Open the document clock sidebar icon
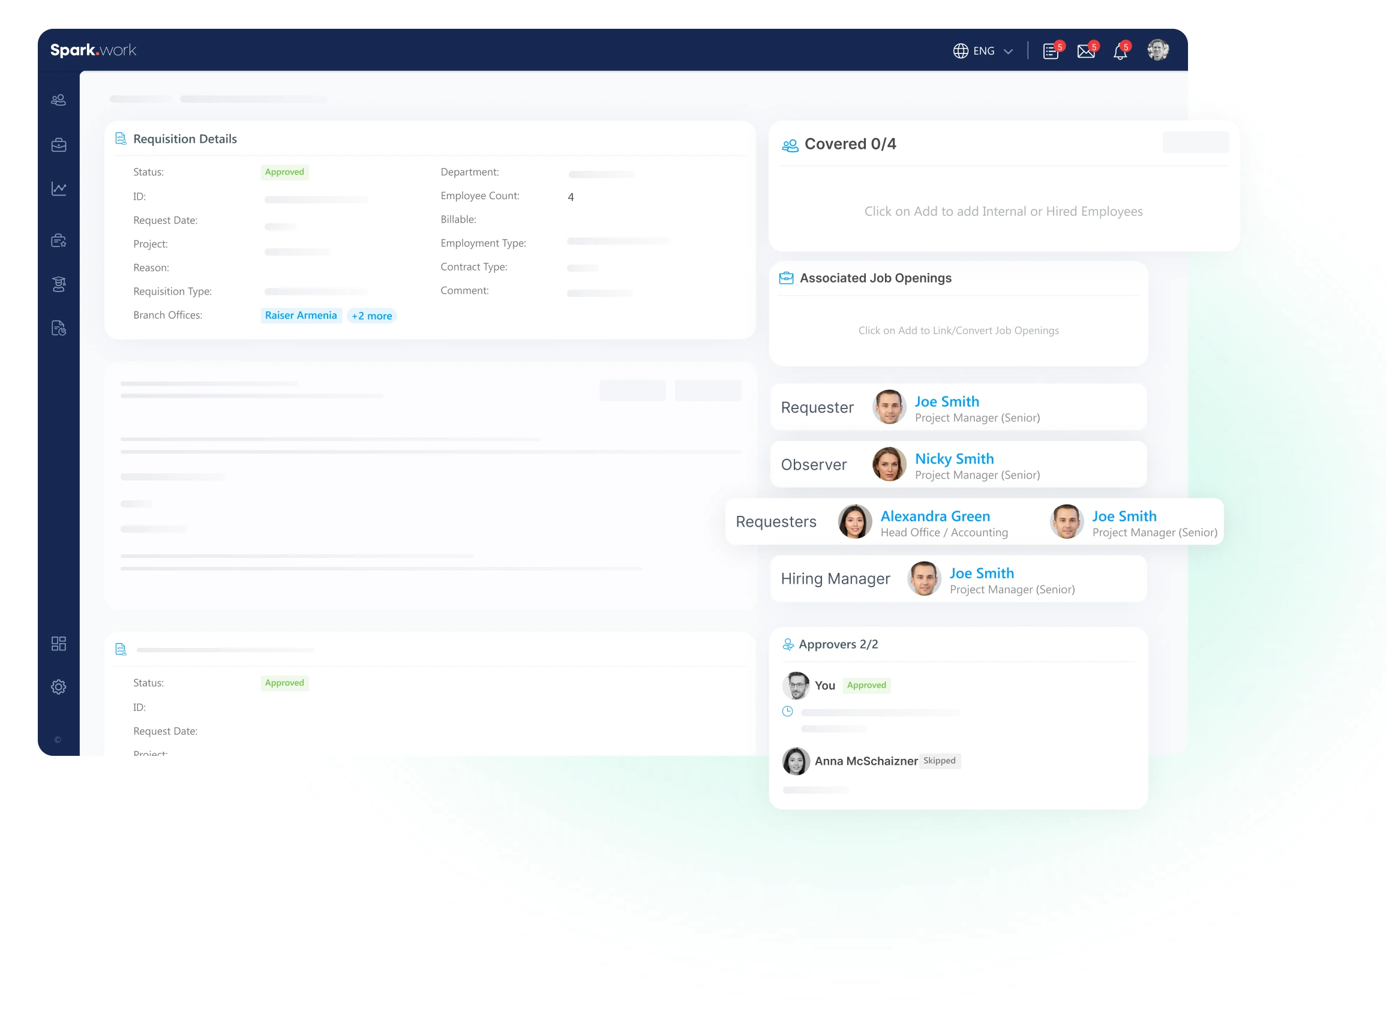Image resolution: width=1386 pixels, height=1033 pixels. tap(59, 328)
